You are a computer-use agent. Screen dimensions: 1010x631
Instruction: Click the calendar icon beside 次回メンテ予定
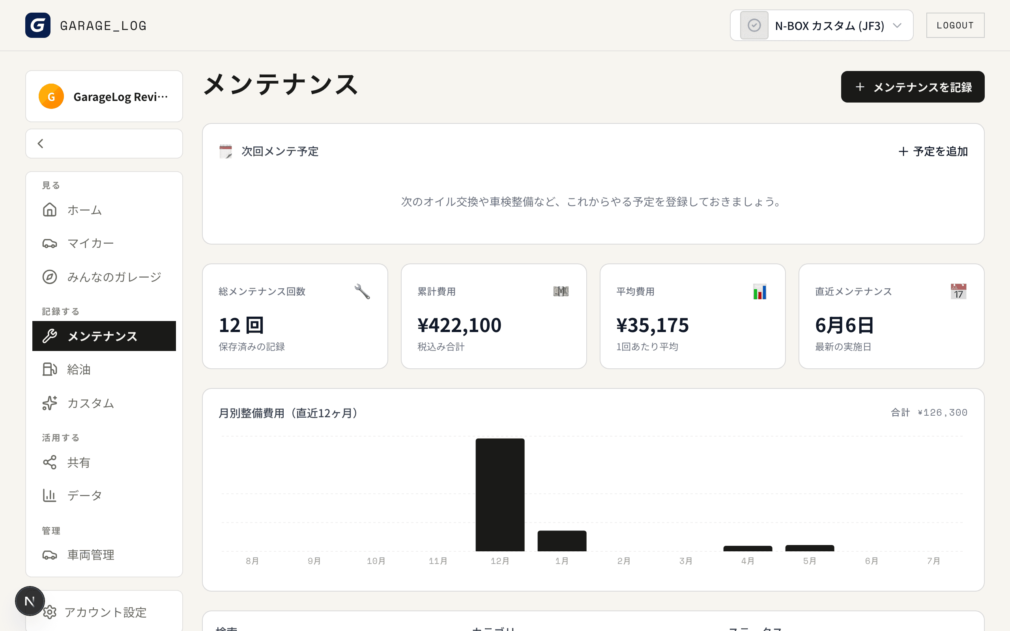(x=225, y=151)
